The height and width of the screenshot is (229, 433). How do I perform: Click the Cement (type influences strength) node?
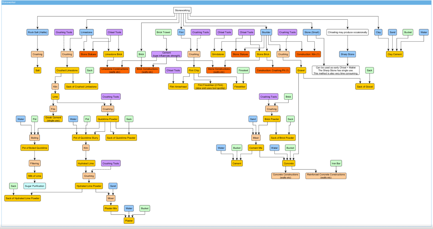point(167,54)
